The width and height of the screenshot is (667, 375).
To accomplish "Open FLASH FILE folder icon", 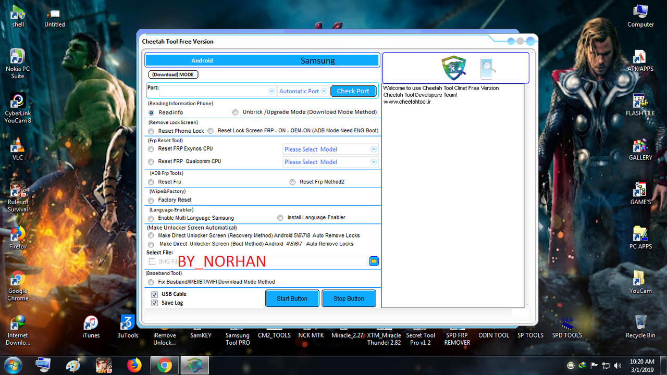I will 640,105.
